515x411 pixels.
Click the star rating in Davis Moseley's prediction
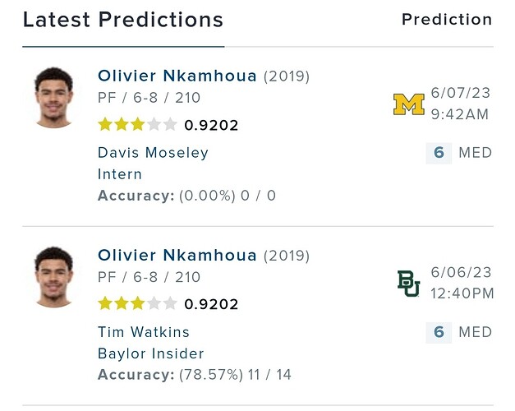(137, 125)
